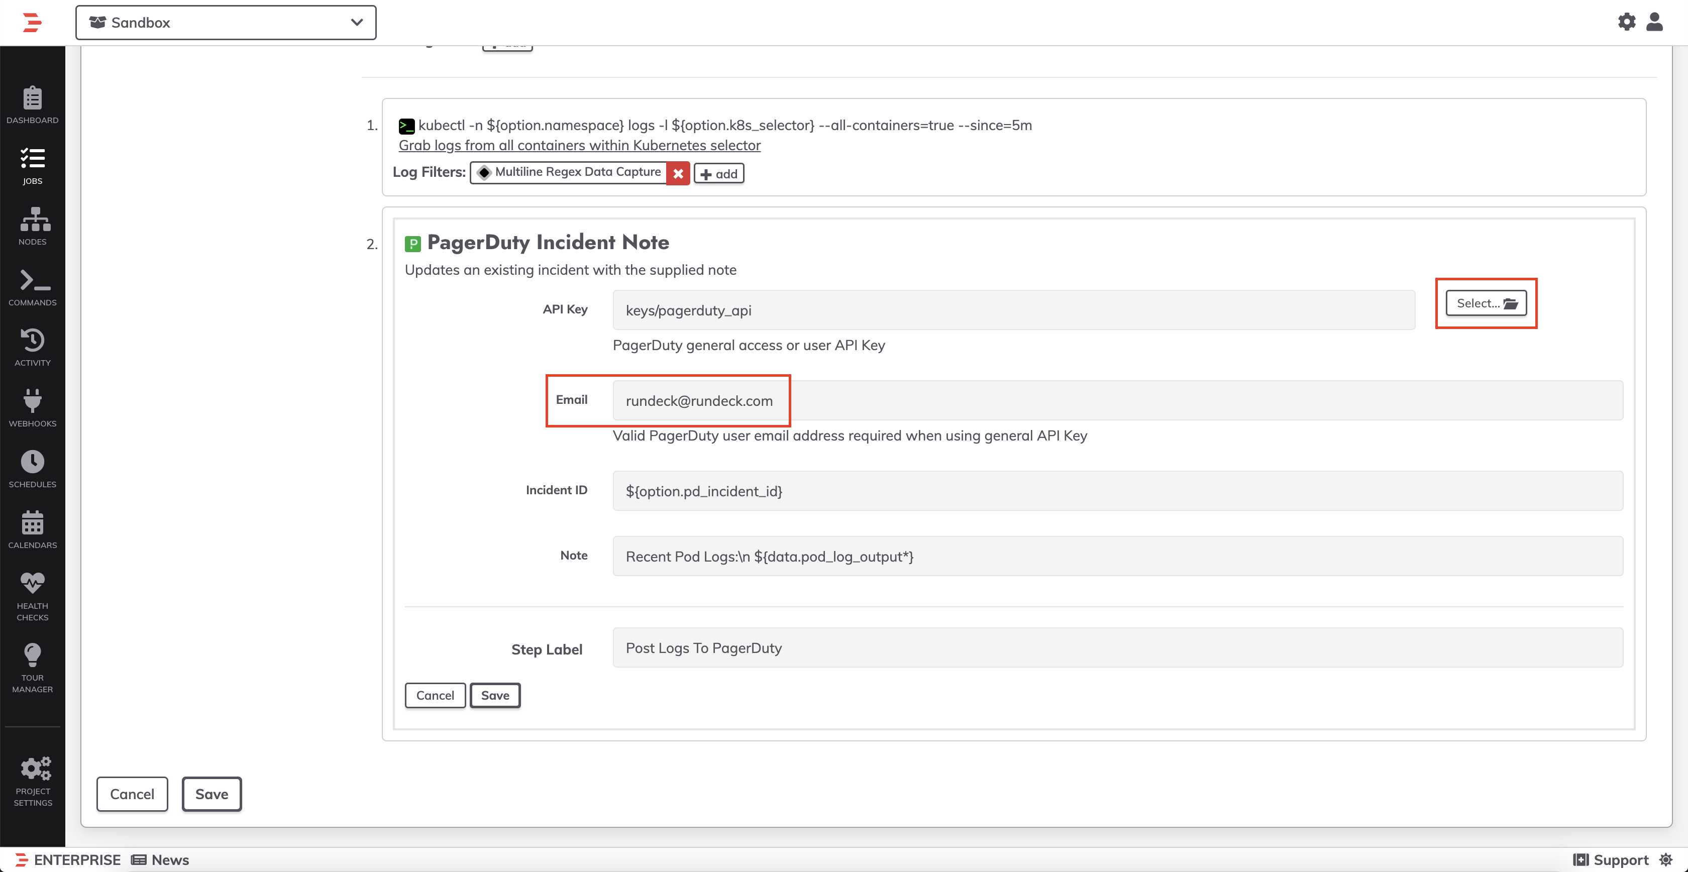Click 'Valid PagerDuty user email address' help text
Viewport: 1688px width, 872px height.
pyautogui.click(x=850, y=435)
